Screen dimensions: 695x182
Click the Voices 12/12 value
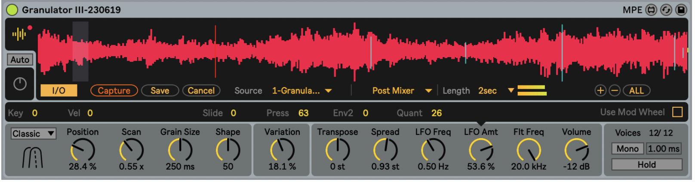(x=661, y=133)
